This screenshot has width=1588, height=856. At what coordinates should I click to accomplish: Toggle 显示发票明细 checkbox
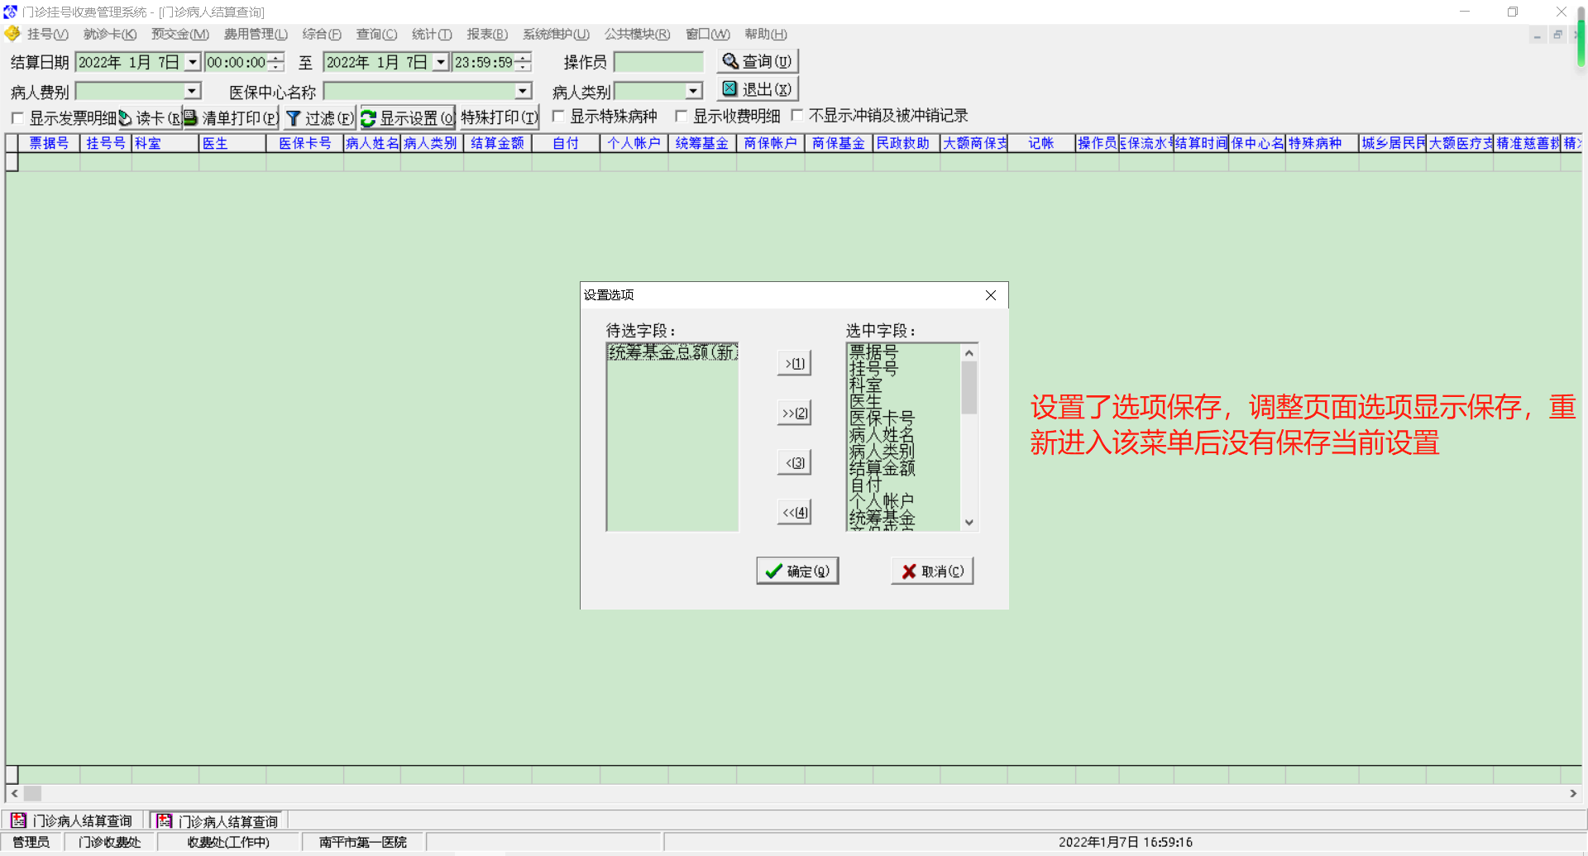pyautogui.click(x=17, y=118)
